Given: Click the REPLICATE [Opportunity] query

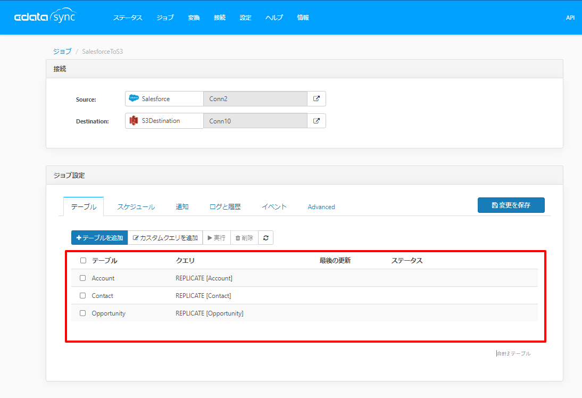Looking at the screenshot, I should pyautogui.click(x=210, y=313).
